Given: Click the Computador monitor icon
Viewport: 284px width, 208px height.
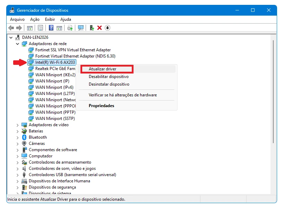Looking at the screenshot, I should click(24, 156).
